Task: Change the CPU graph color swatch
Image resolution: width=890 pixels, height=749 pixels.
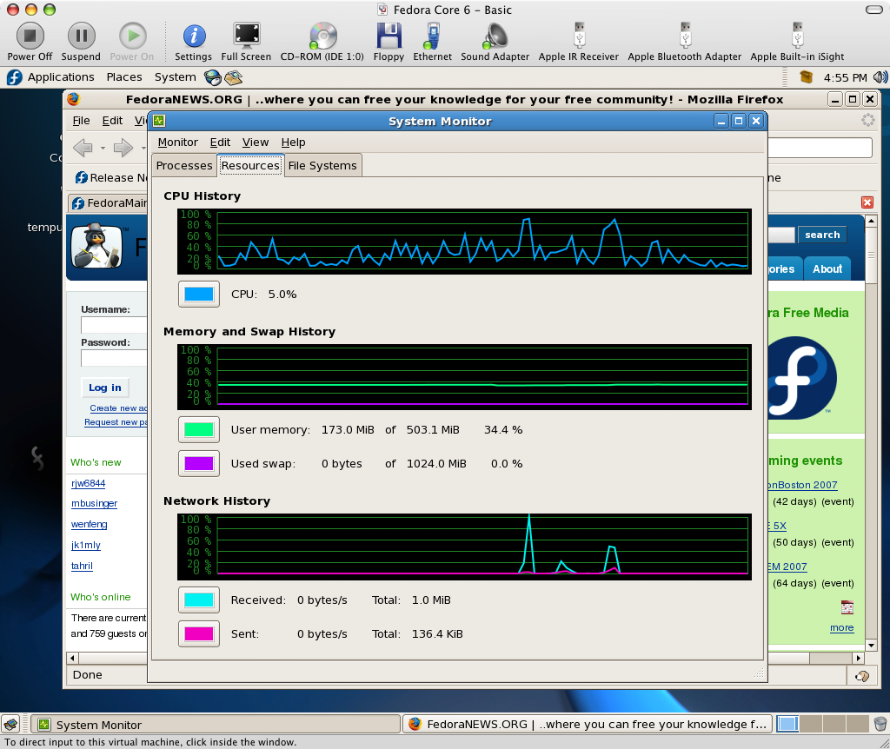Action: tap(199, 295)
